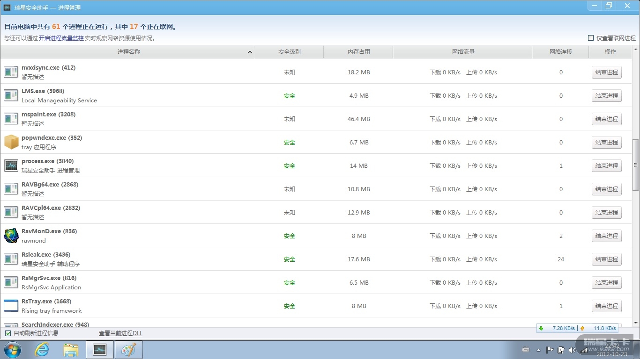
Task: Click the RsMgrSvc.exe process icon
Action: click(11, 282)
